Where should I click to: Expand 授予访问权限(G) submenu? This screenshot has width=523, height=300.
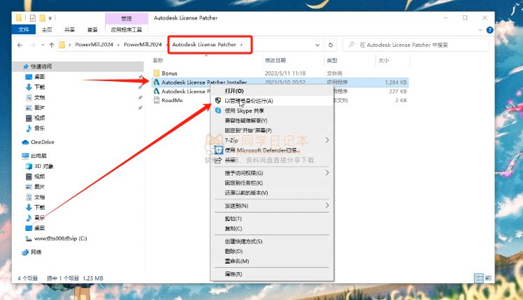[x=272, y=173]
